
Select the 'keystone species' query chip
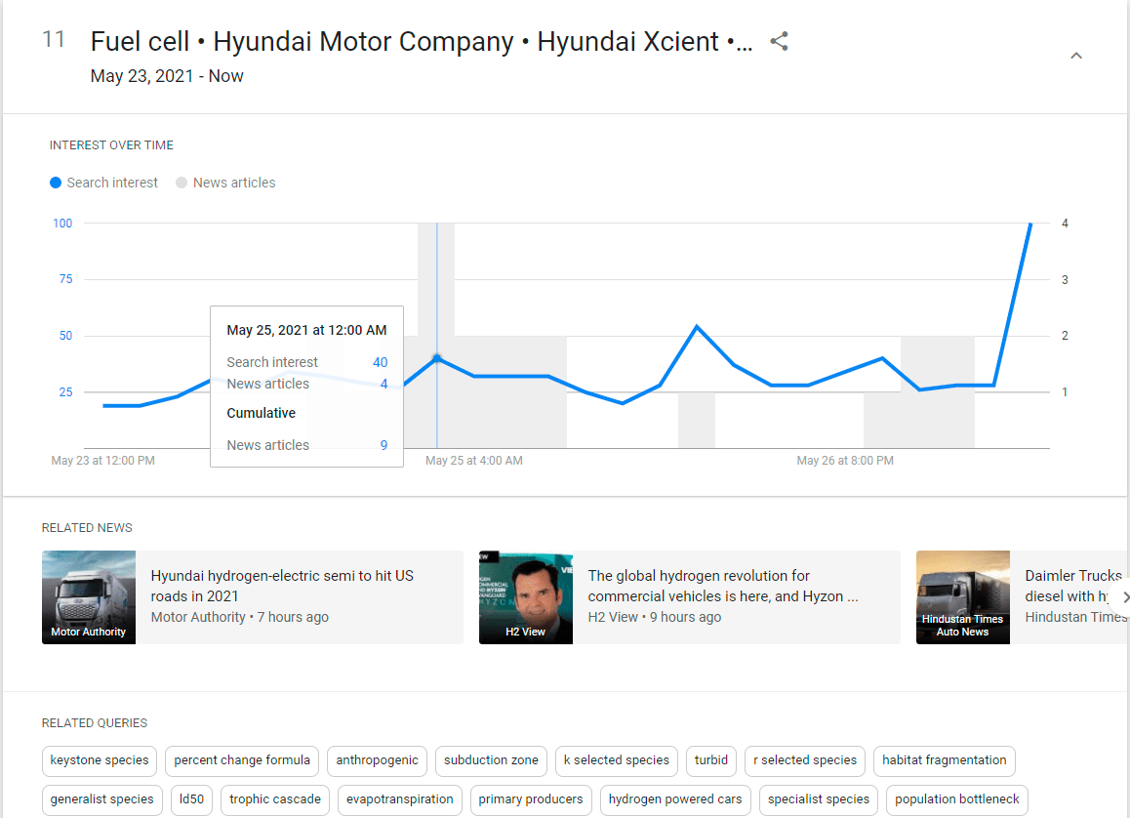(x=100, y=760)
